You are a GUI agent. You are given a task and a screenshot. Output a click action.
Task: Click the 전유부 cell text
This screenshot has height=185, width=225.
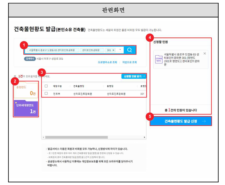coord(57,94)
